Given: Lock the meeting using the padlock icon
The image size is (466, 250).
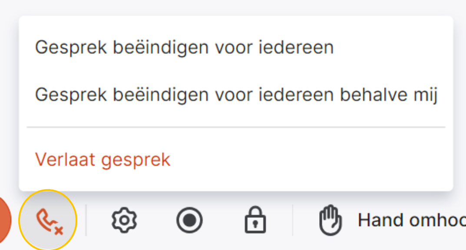Looking at the screenshot, I should (255, 220).
